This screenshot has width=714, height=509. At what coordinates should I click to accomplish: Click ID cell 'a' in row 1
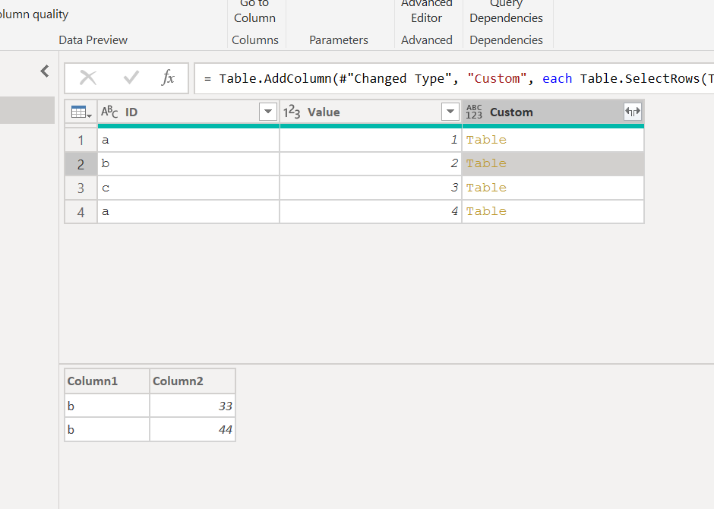tap(188, 140)
